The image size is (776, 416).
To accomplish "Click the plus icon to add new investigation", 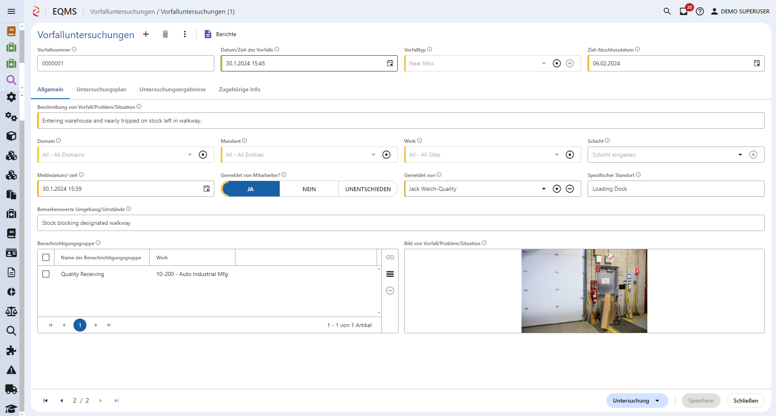I will tap(146, 34).
